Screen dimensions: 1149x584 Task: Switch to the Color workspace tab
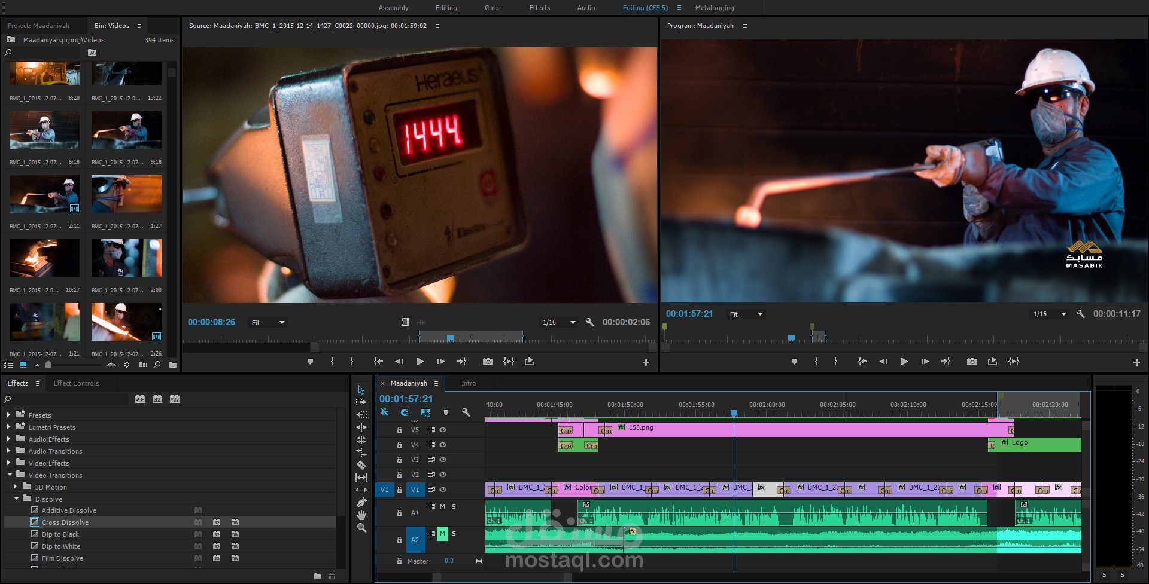(493, 8)
